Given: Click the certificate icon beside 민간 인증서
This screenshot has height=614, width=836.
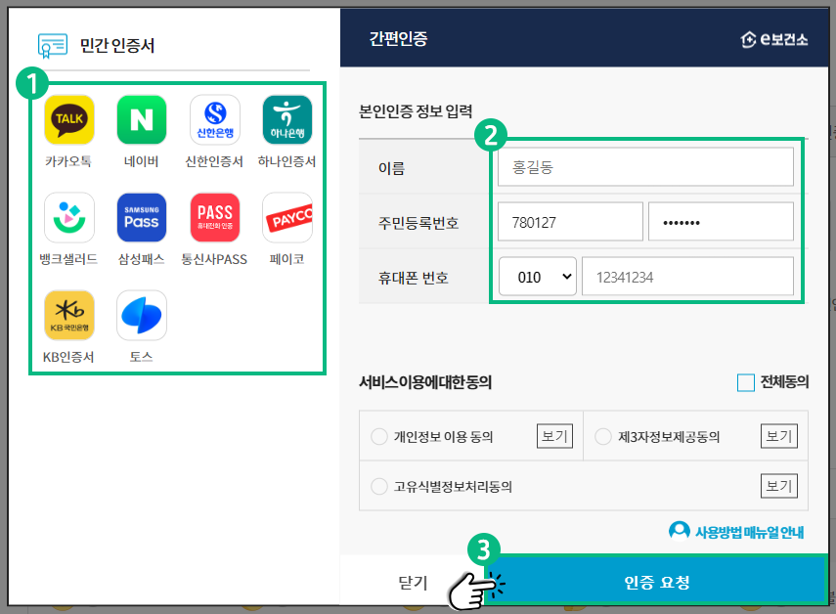Looking at the screenshot, I should pos(53,45).
